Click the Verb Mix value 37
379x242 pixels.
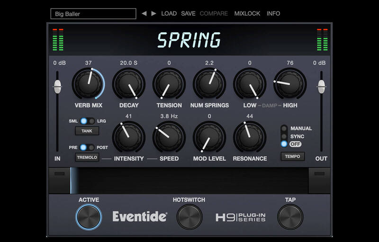(x=88, y=63)
